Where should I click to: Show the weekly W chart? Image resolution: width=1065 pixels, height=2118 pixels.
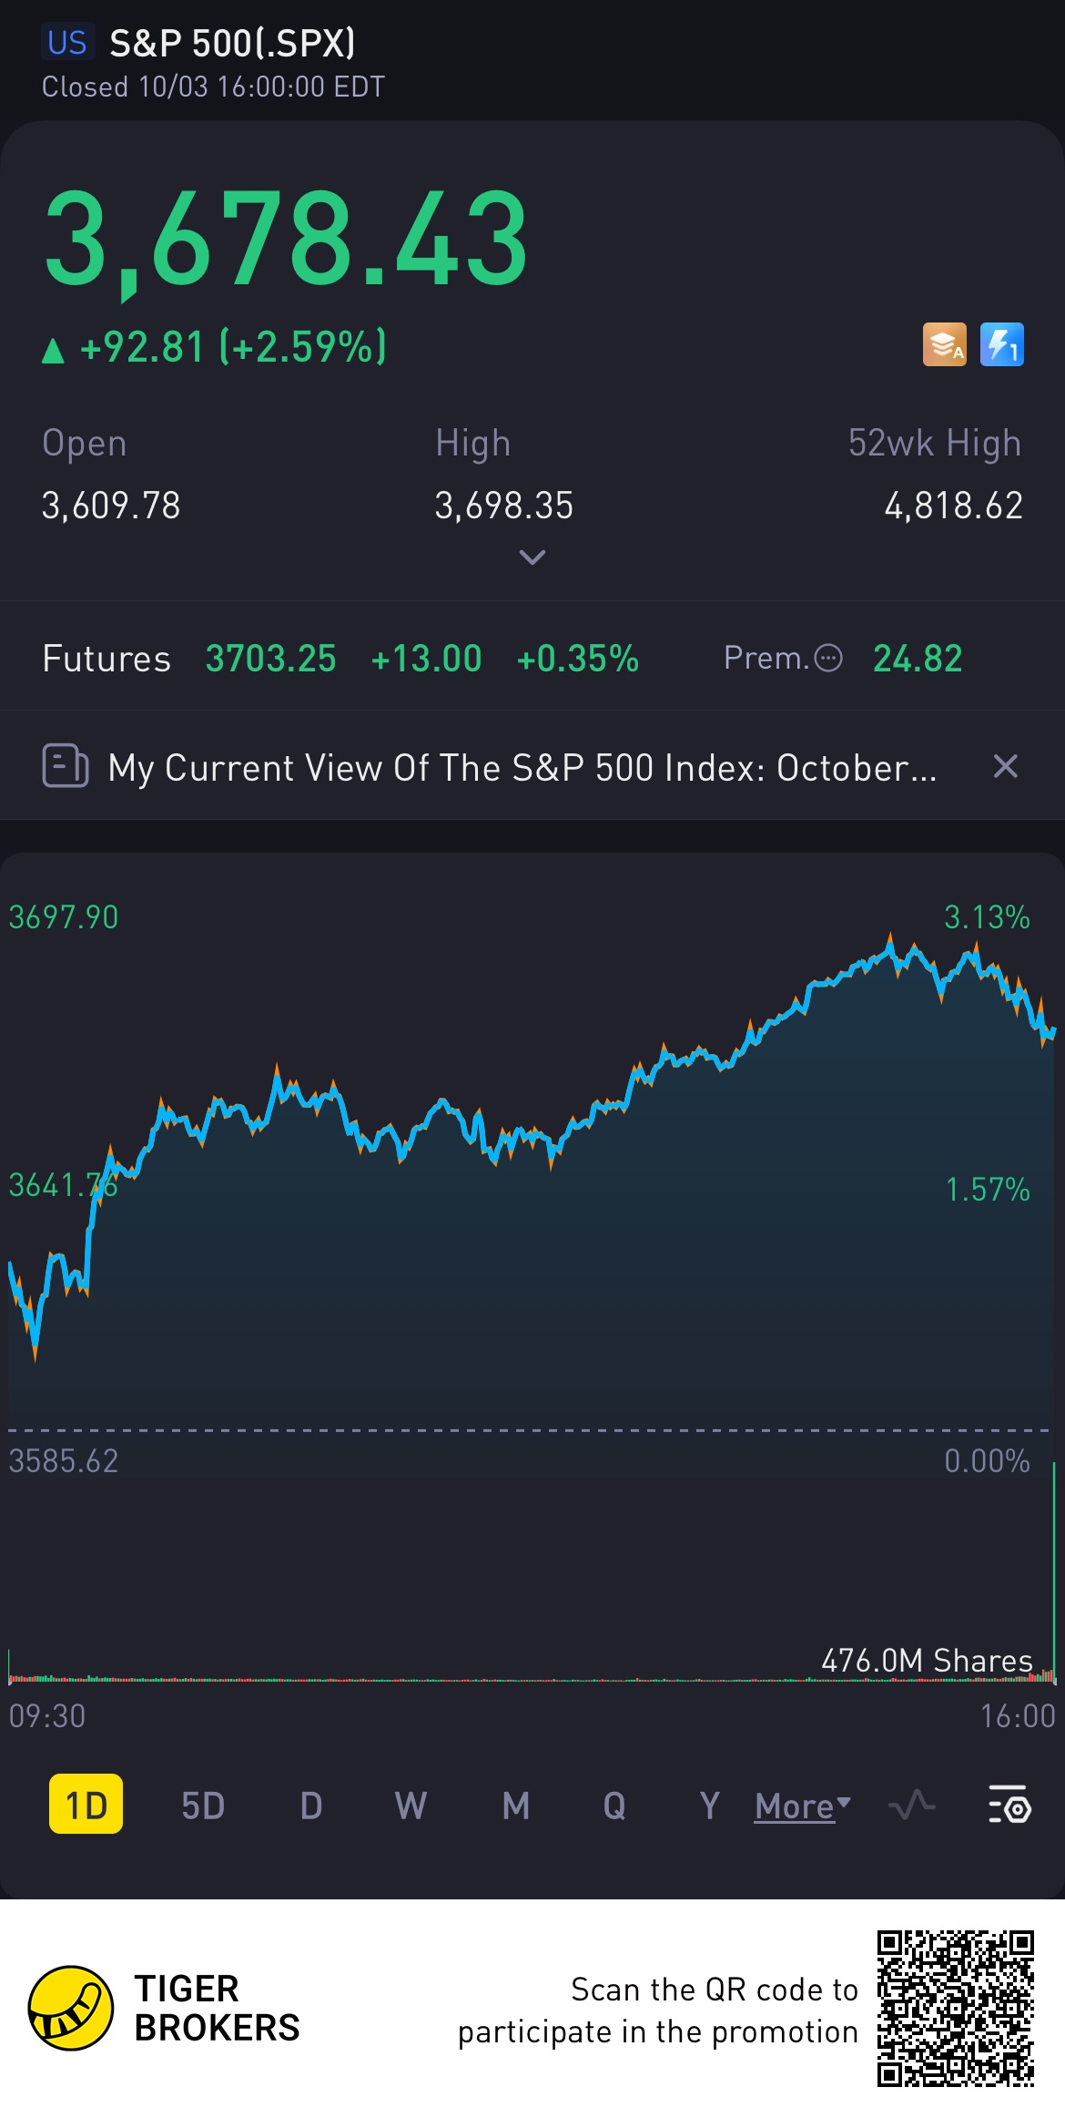[x=411, y=1806]
